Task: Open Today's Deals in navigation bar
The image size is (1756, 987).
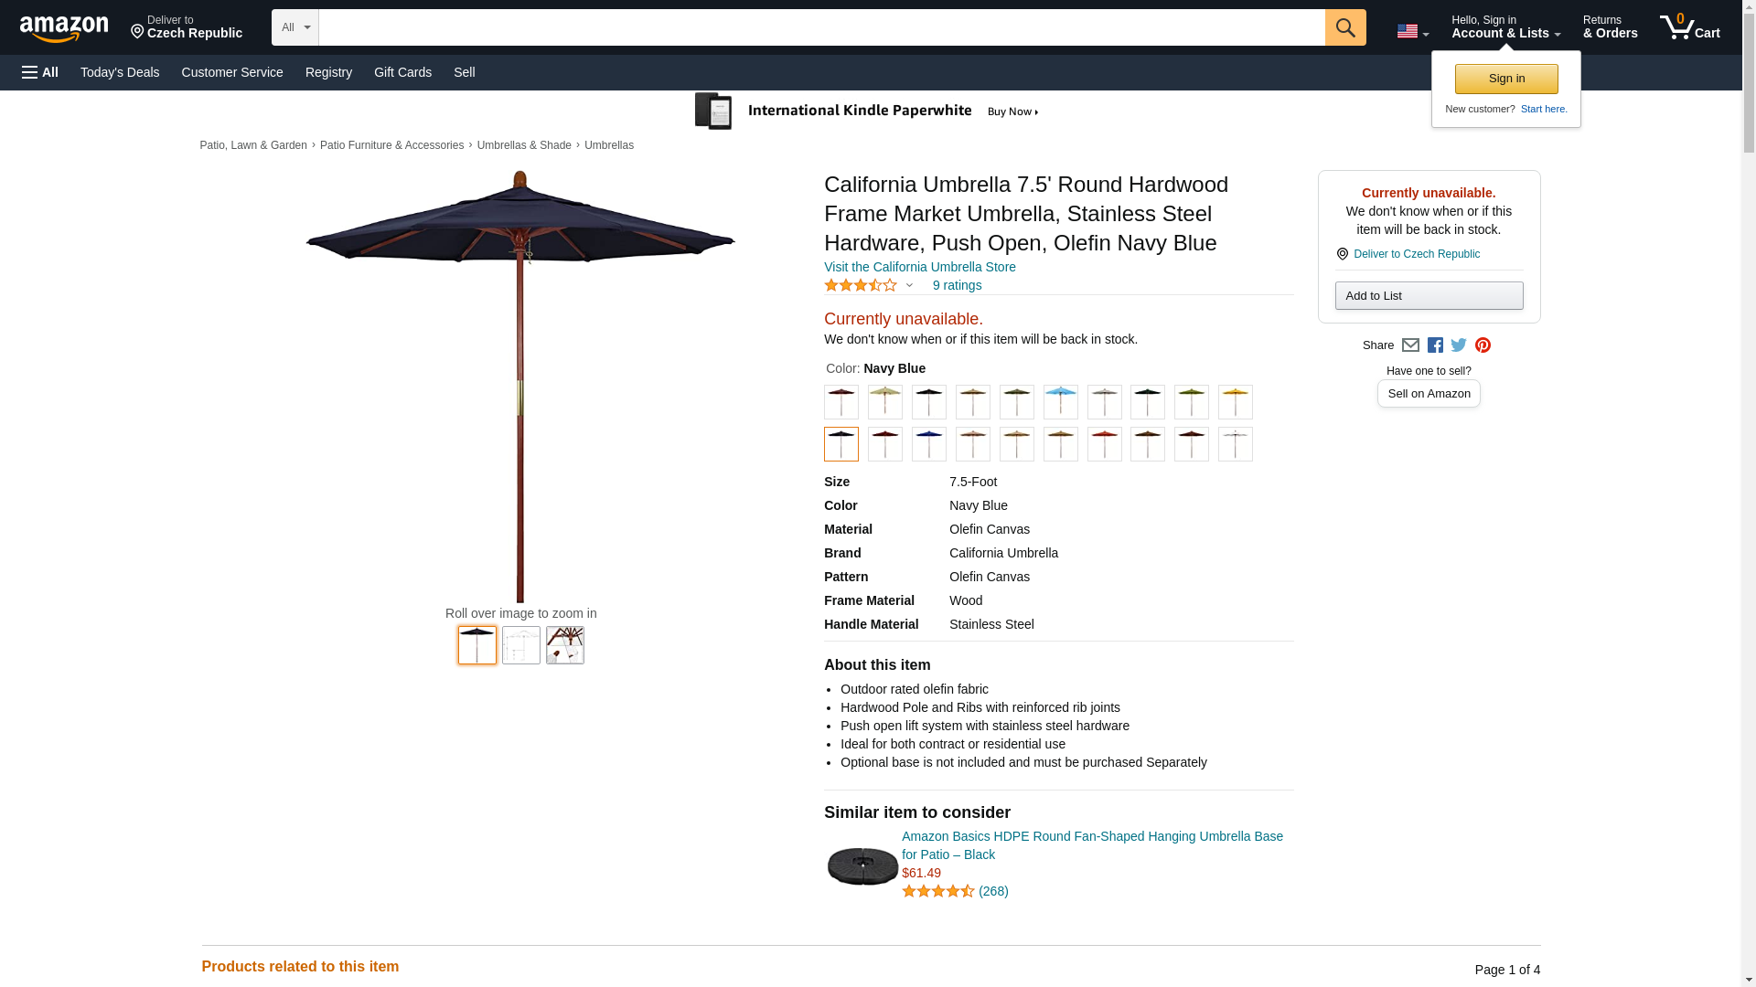Action: click(x=120, y=72)
